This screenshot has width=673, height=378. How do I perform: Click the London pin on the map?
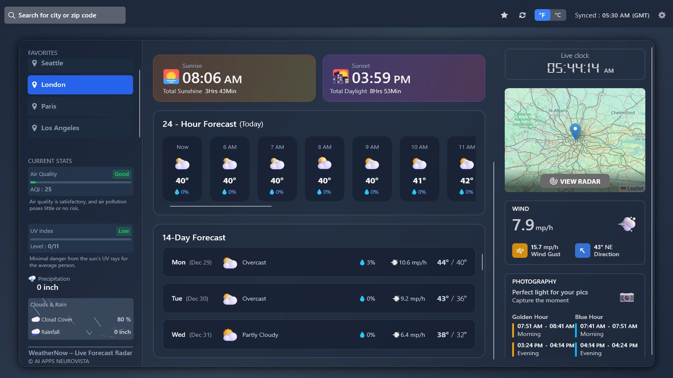coord(574,130)
